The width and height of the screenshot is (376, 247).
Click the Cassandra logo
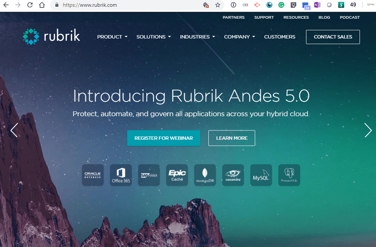pyautogui.click(x=233, y=175)
